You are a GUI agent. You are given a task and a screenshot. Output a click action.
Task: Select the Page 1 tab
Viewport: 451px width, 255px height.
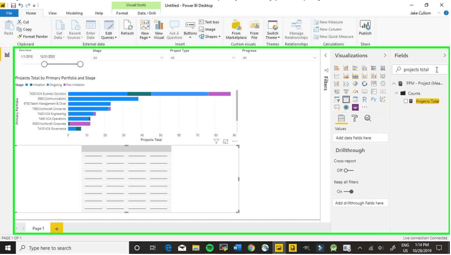pos(38,228)
